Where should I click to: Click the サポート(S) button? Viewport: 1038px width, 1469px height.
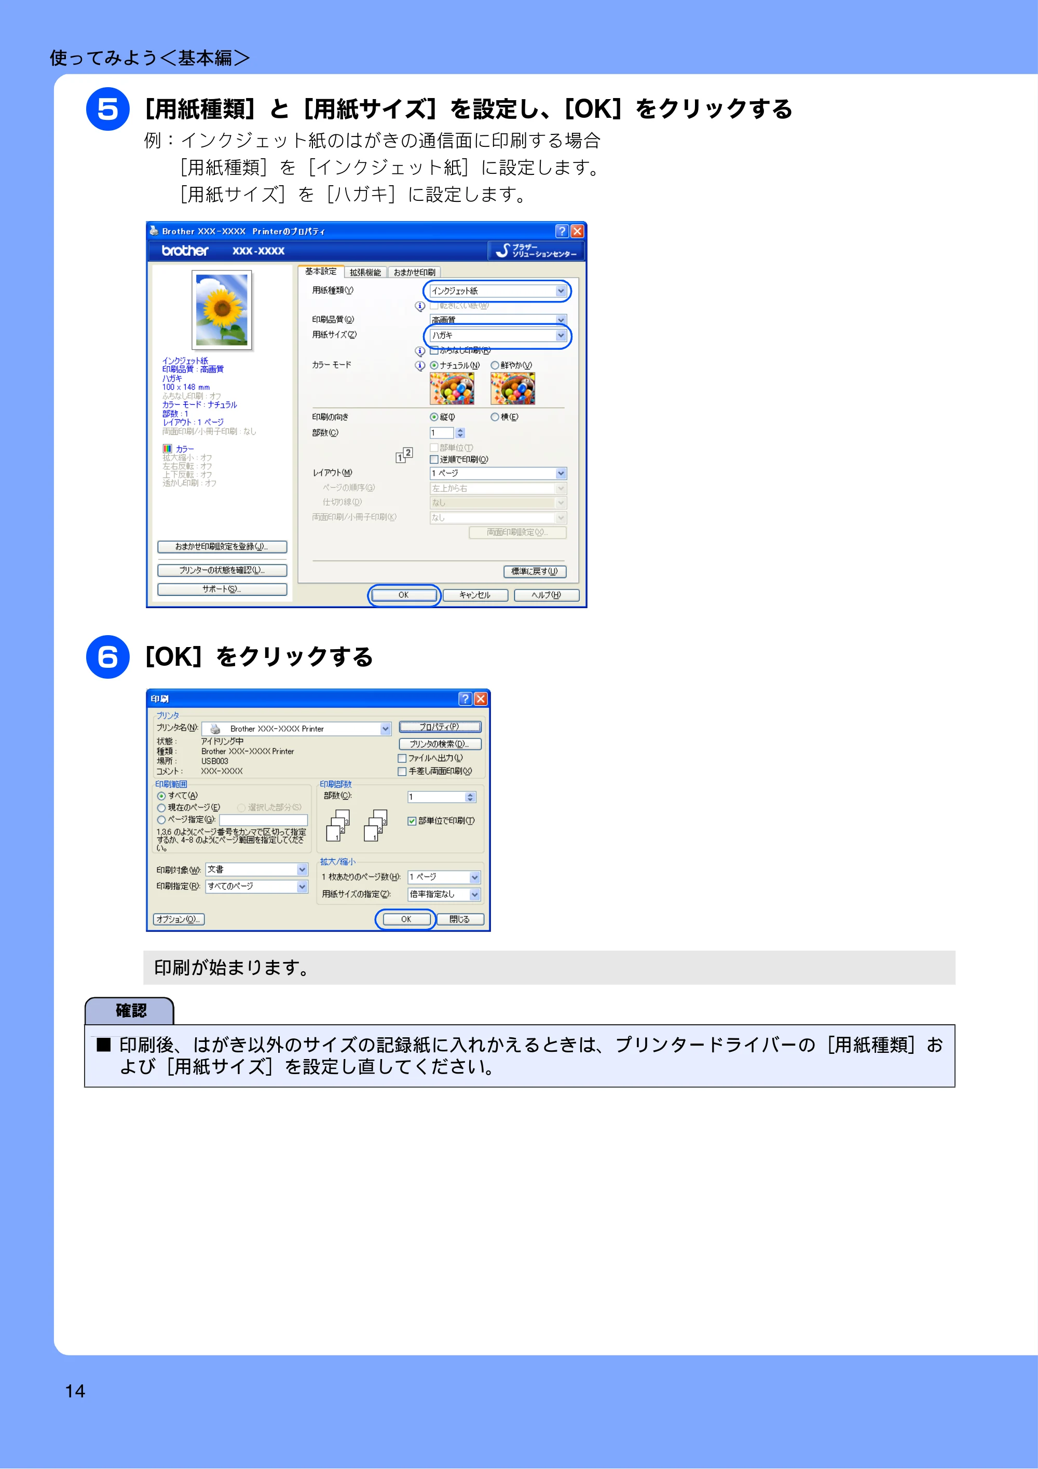pyautogui.click(x=222, y=589)
